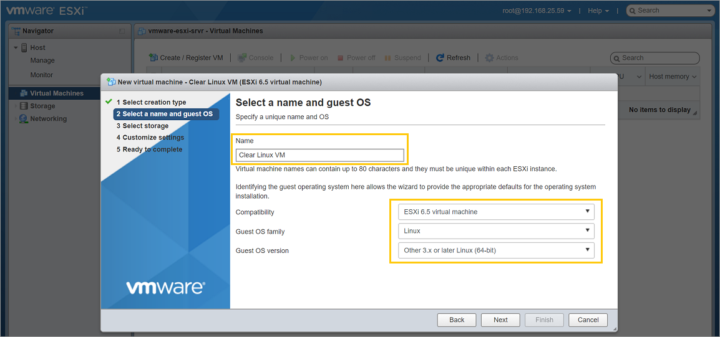Click the Back button
The height and width of the screenshot is (337, 720).
[x=457, y=320]
